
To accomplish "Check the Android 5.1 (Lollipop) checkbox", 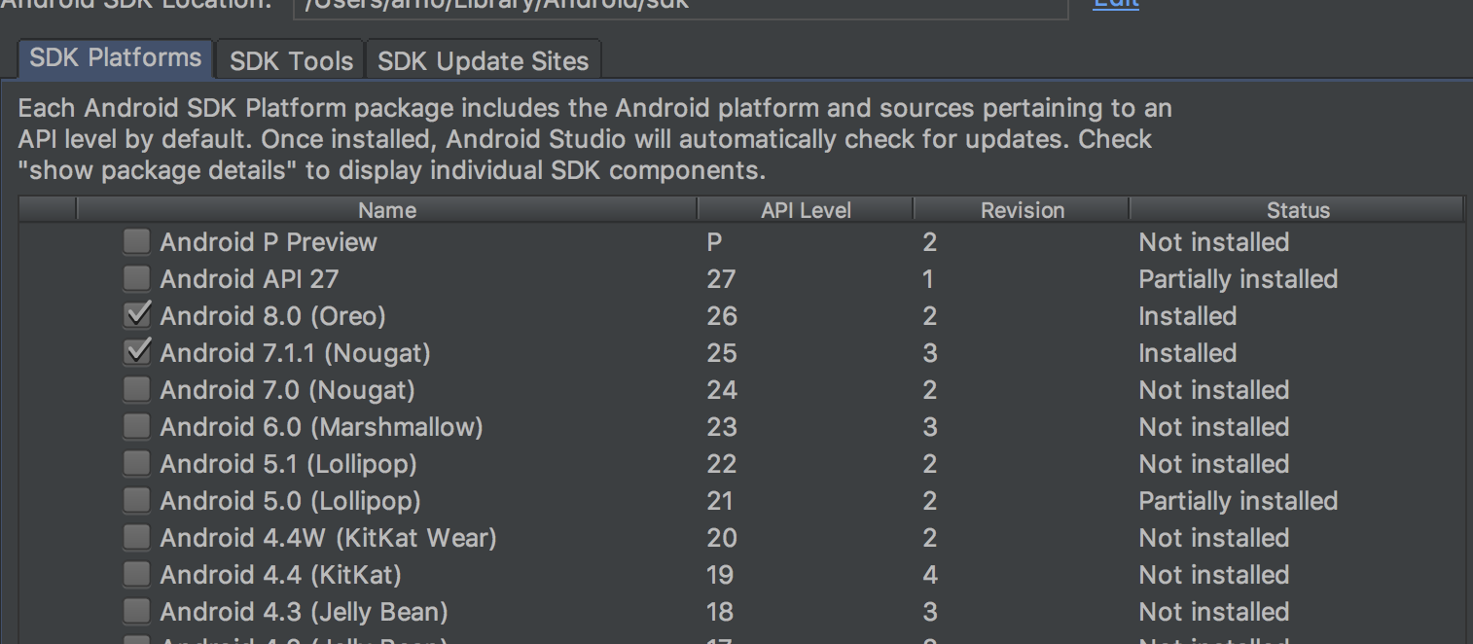I will click(x=136, y=463).
